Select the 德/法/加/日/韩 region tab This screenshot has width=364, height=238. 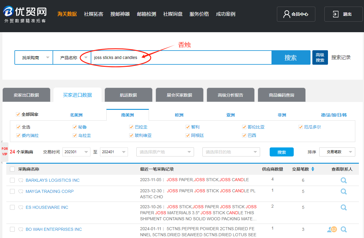click(x=334, y=115)
